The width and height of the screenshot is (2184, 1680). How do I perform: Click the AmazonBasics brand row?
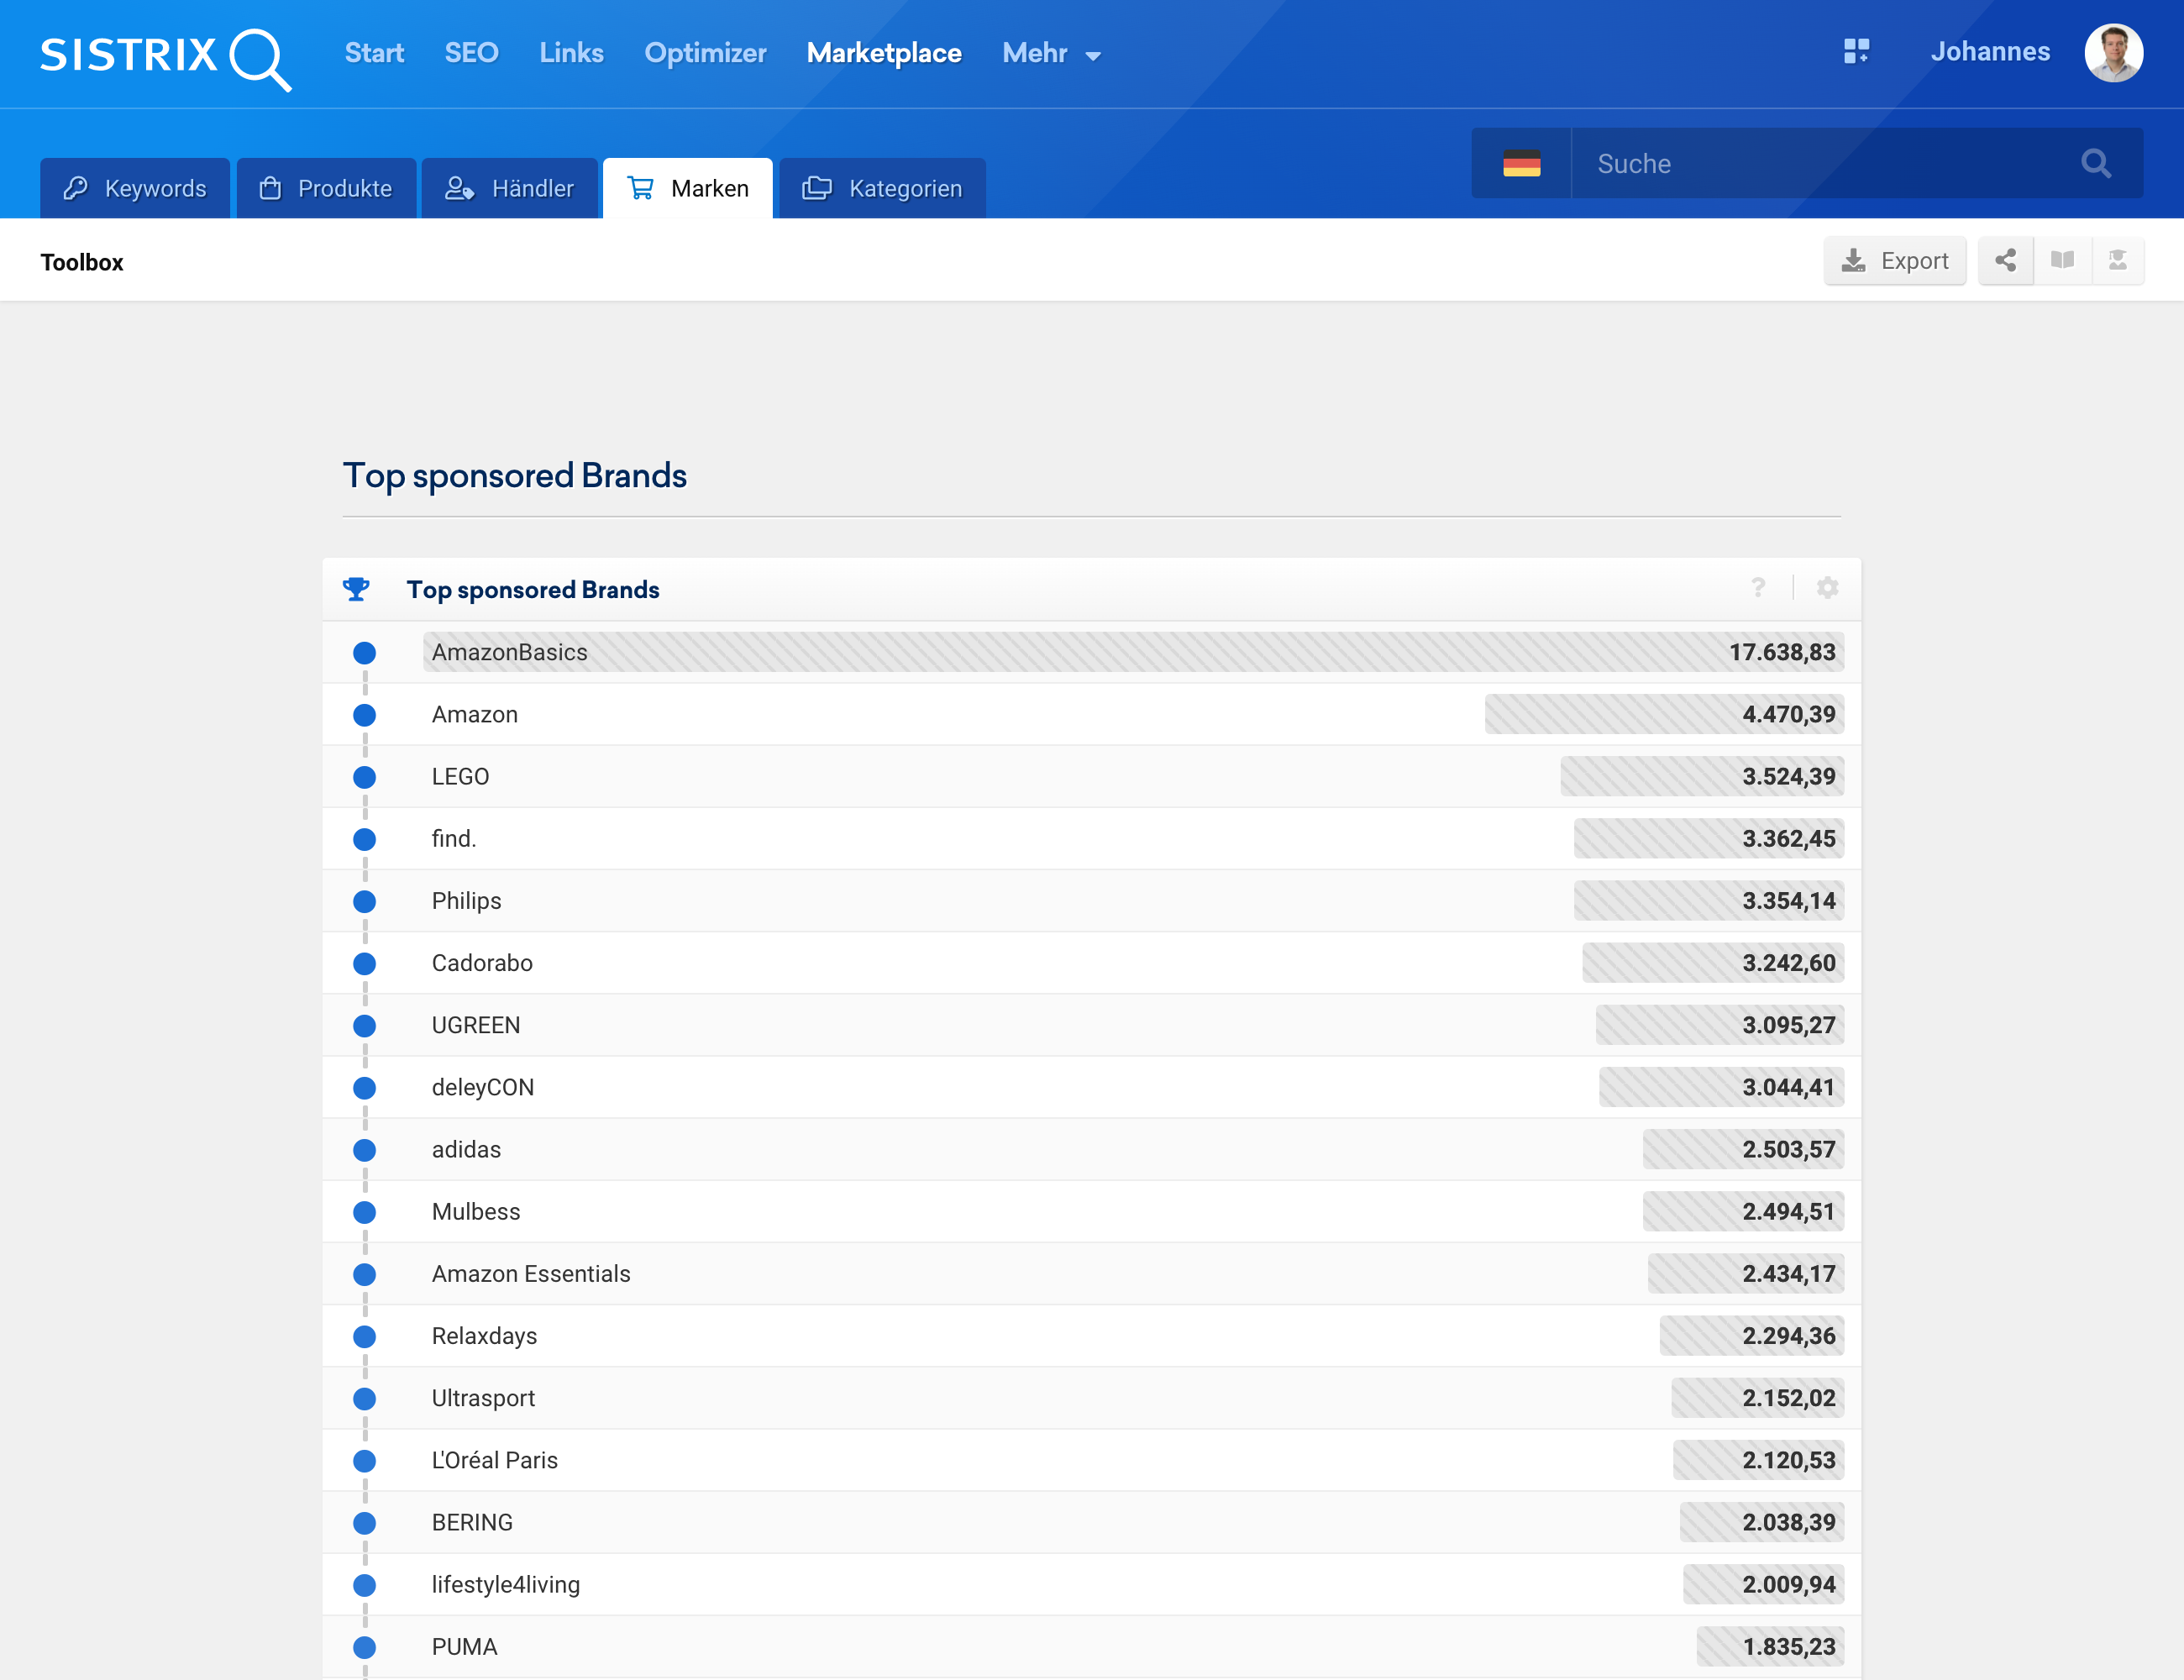[x=510, y=652]
